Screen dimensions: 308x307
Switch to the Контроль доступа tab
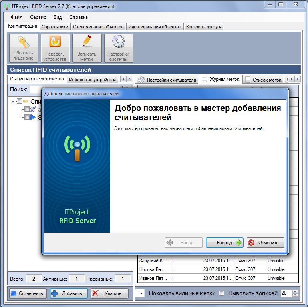pyautogui.click(x=204, y=27)
